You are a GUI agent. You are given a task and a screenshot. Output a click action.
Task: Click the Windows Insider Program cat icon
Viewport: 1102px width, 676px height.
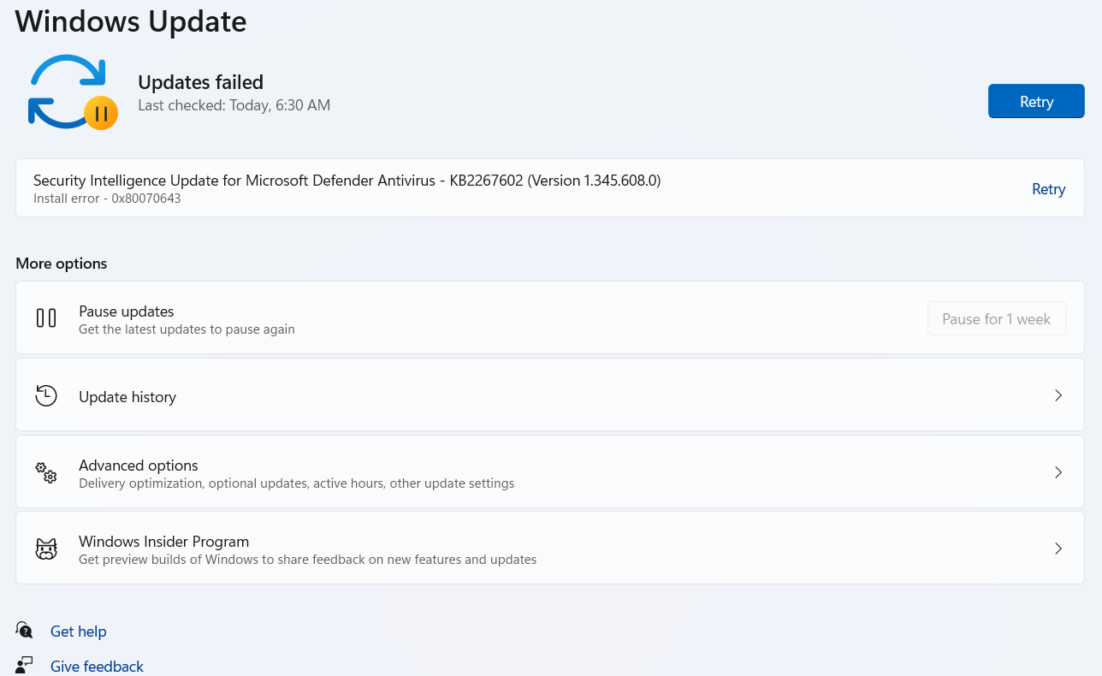pyautogui.click(x=46, y=549)
